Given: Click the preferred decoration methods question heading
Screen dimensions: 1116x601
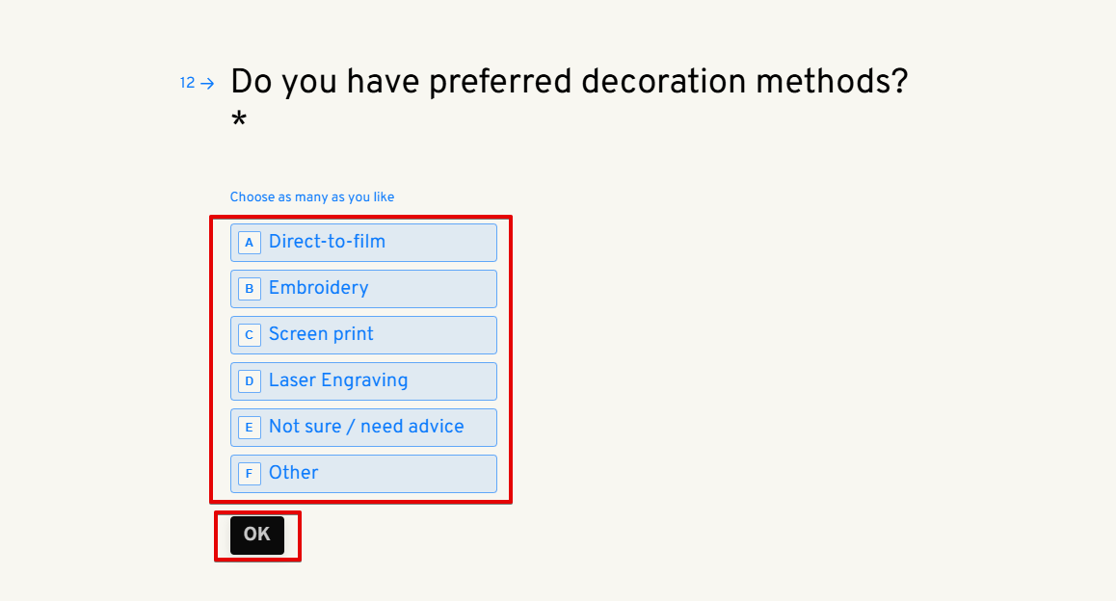Looking at the screenshot, I should (x=569, y=82).
